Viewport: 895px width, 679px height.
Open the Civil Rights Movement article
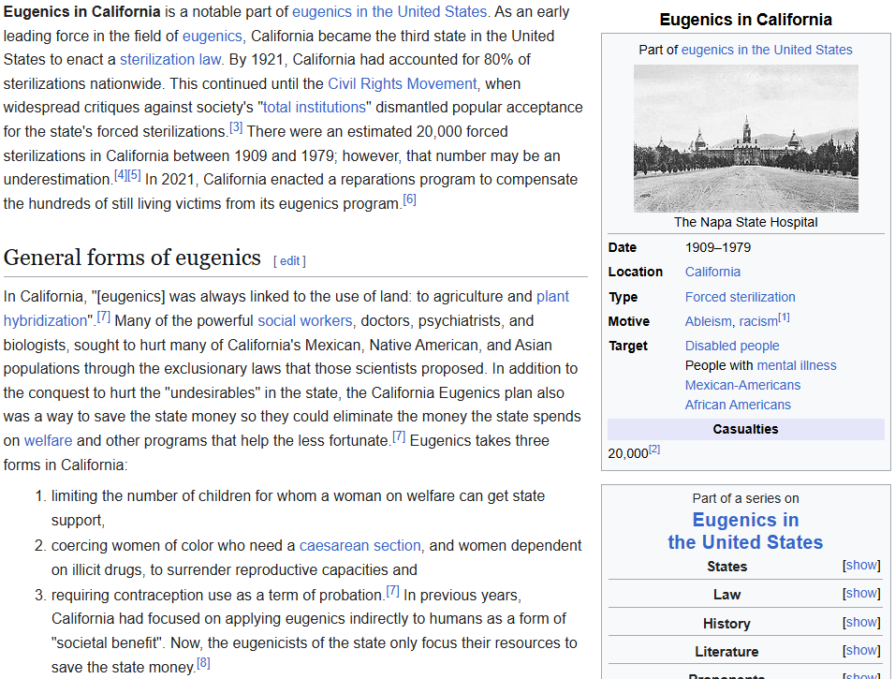[402, 84]
